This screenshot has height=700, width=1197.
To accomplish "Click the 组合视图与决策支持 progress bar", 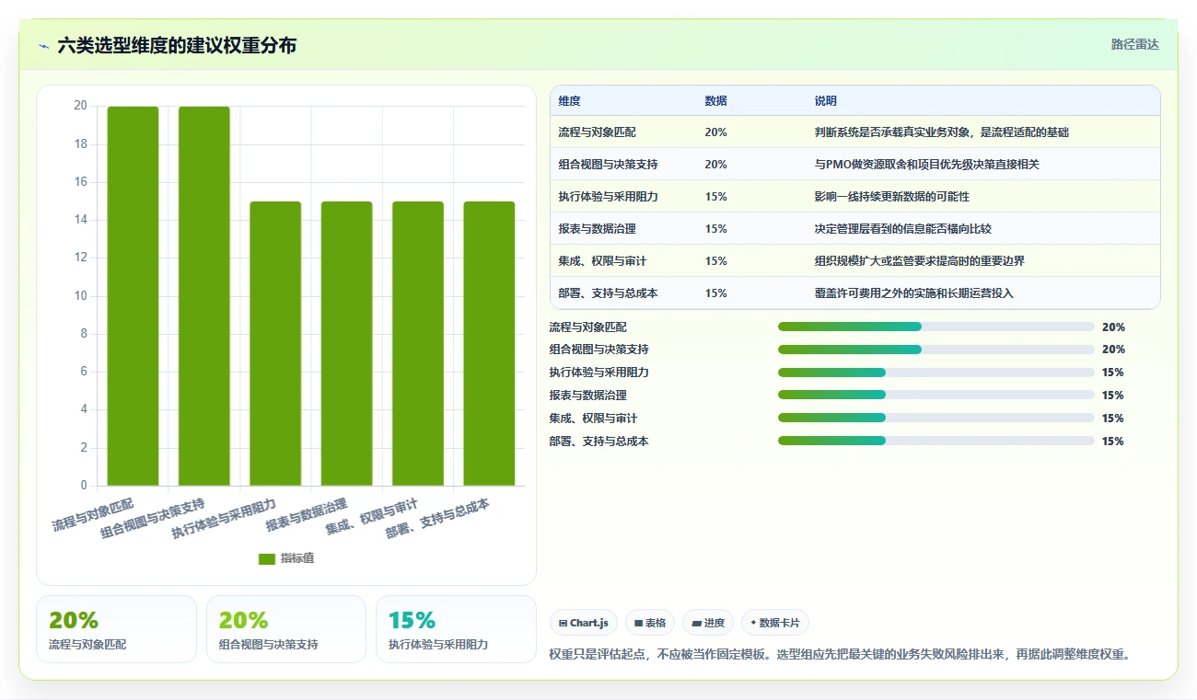I will [936, 350].
